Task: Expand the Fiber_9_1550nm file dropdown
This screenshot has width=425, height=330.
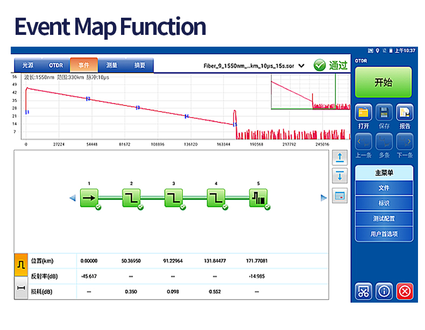Action: click(301, 65)
